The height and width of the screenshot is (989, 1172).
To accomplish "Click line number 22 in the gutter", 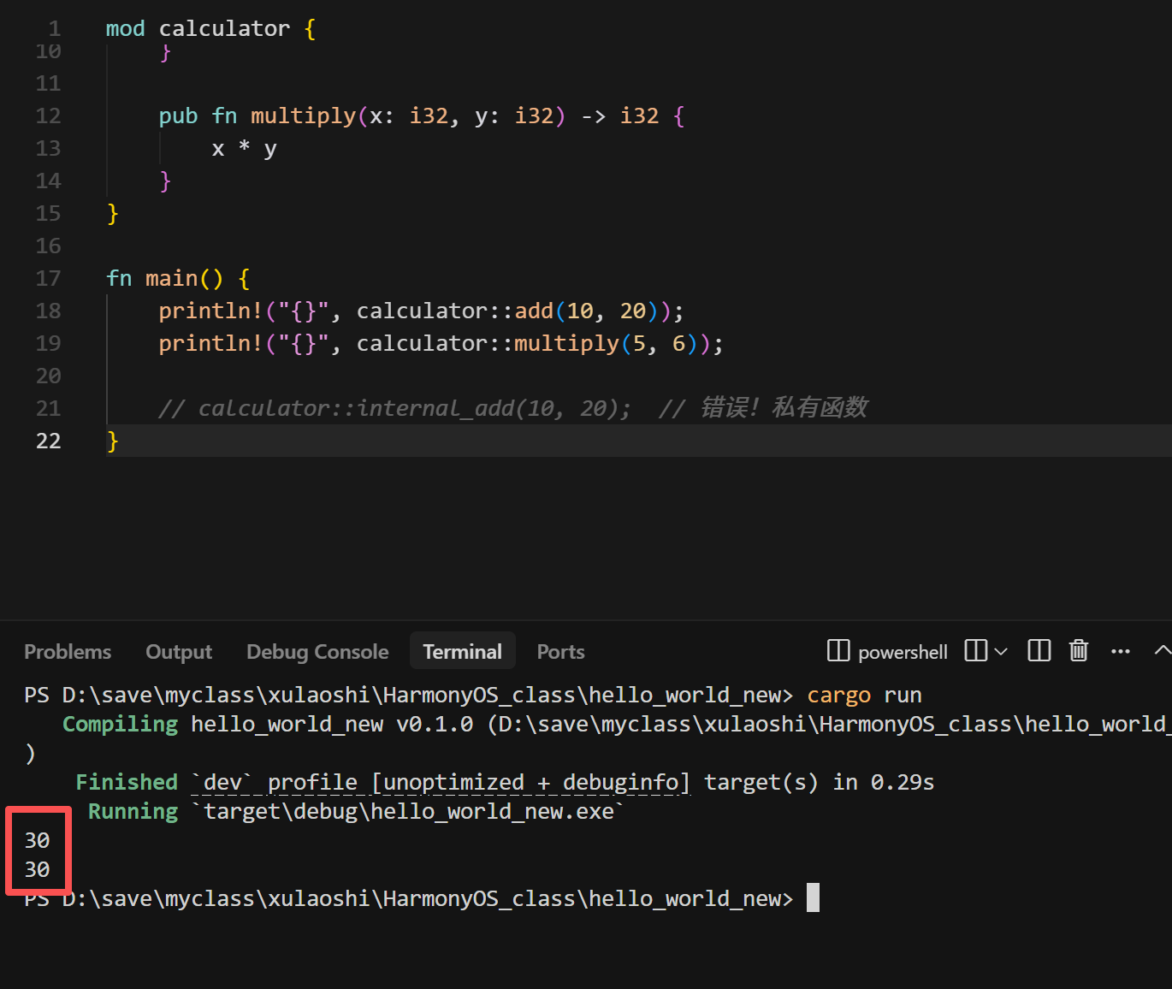I will pyautogui.click(x=48, y=441).
